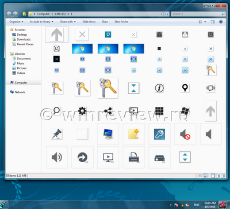Select the info circle icon file

159,88
